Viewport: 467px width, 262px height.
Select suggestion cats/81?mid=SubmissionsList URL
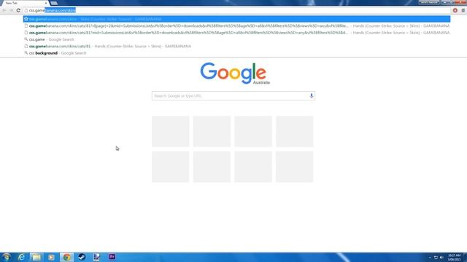236,33
